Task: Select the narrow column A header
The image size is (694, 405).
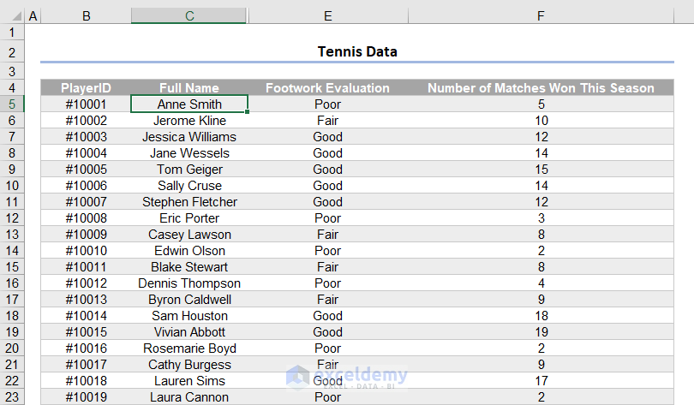Action: click(33, 16)
